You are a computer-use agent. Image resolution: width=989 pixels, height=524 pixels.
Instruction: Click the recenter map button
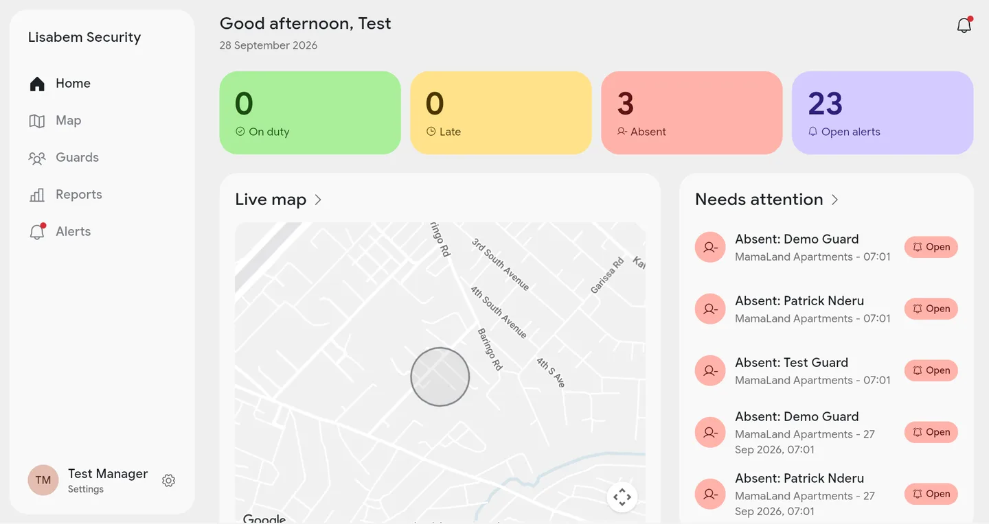(x=622, y=497)
